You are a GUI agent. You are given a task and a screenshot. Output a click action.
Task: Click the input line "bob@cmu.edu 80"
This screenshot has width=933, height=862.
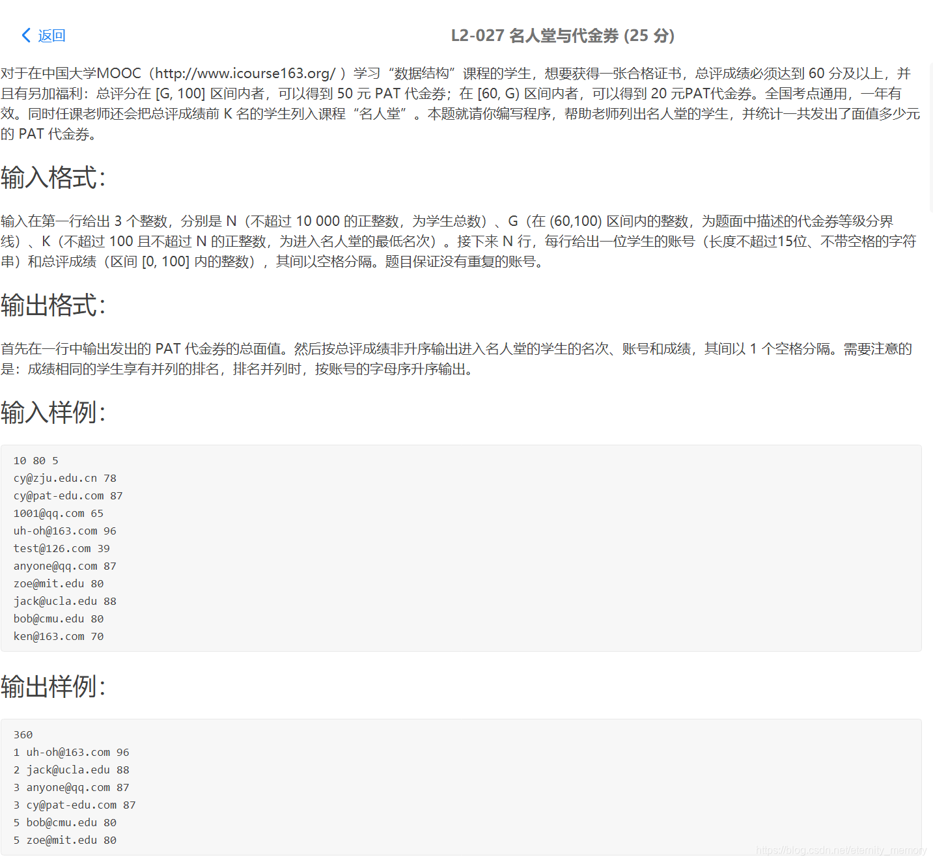(x=59, y=619)
